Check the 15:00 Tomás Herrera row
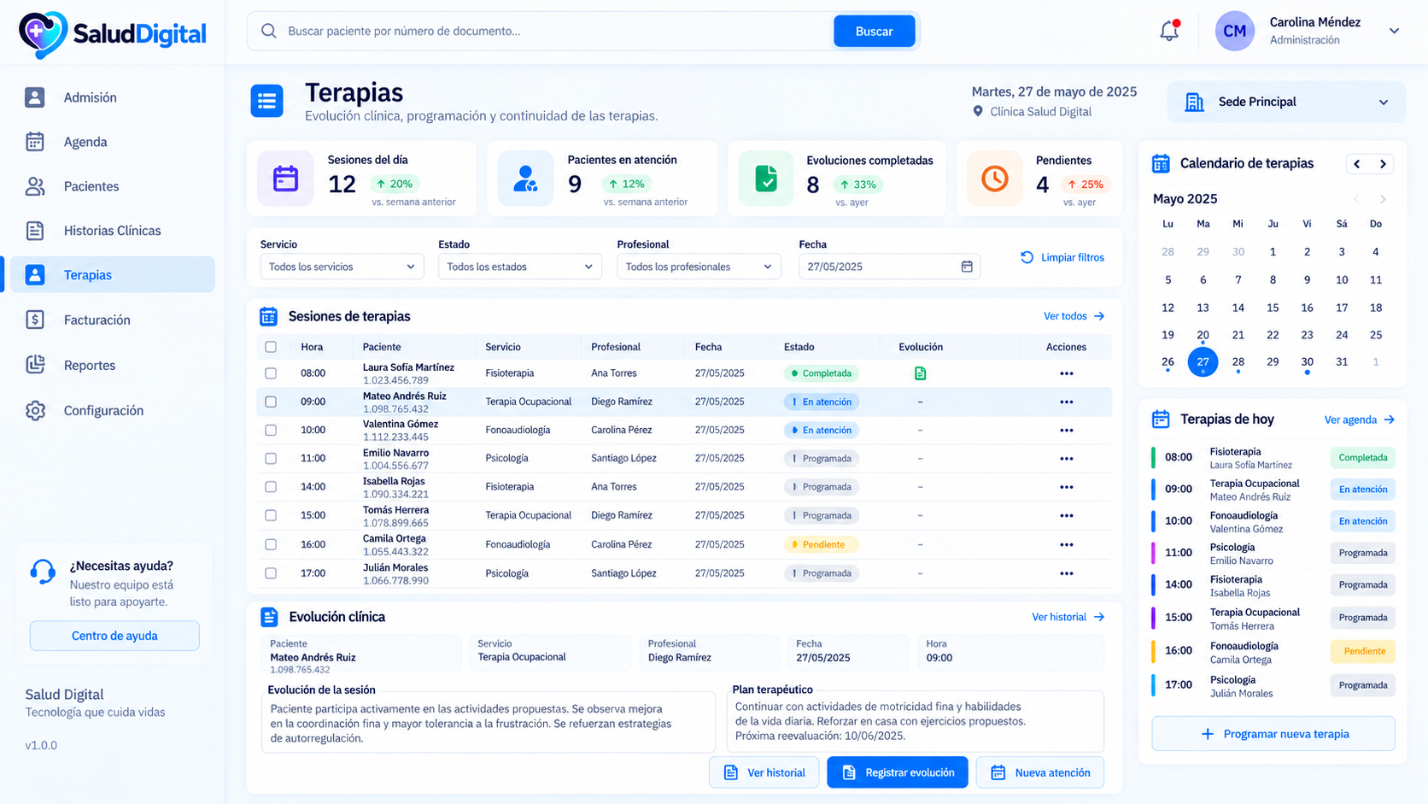 pyautogui.click(x=271, y=515)
